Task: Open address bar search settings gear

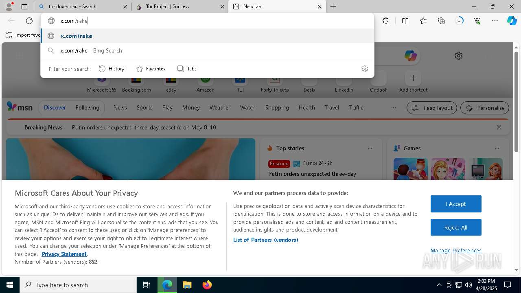Action: (365, 69)
